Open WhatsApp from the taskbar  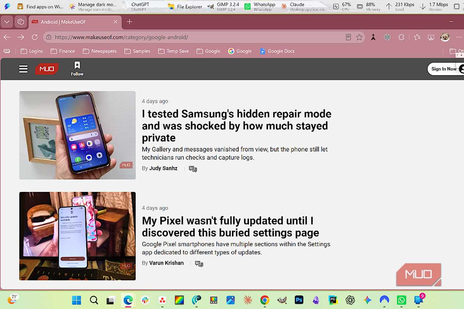401,300
